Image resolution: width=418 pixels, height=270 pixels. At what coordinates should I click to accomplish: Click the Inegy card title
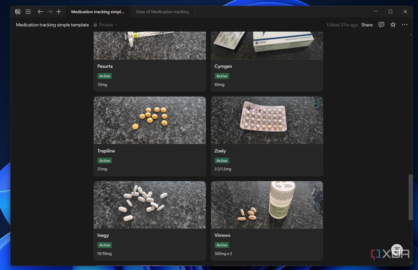[x=103, y=235]
